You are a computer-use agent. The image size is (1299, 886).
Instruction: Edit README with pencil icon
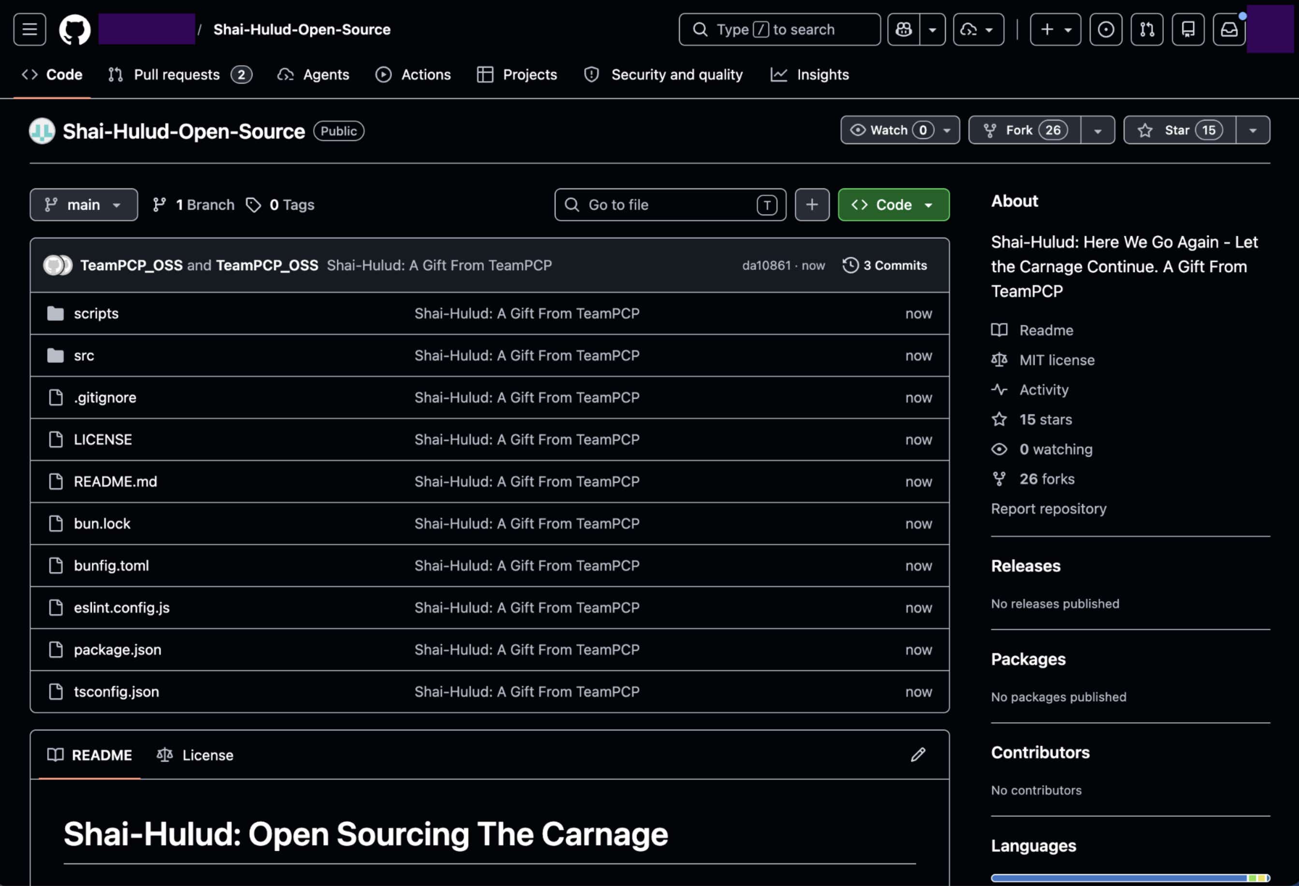coord(918,755)
